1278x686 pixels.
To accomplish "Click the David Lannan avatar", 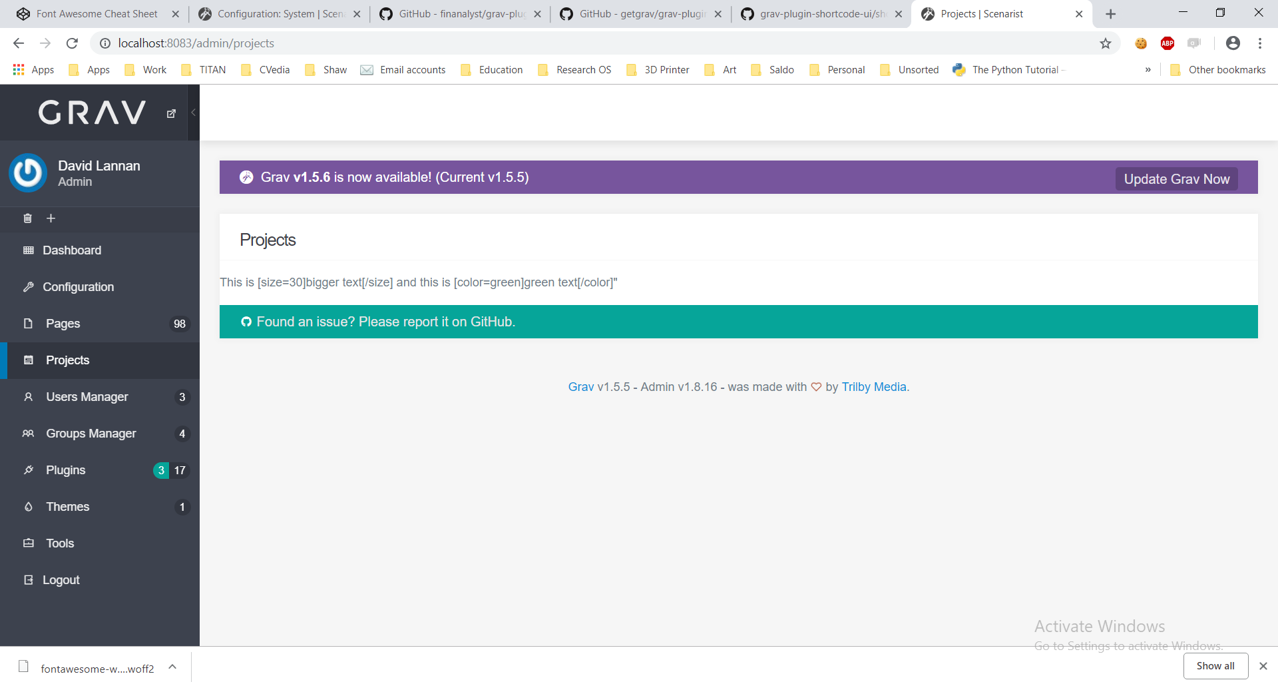I will (28, 173).
